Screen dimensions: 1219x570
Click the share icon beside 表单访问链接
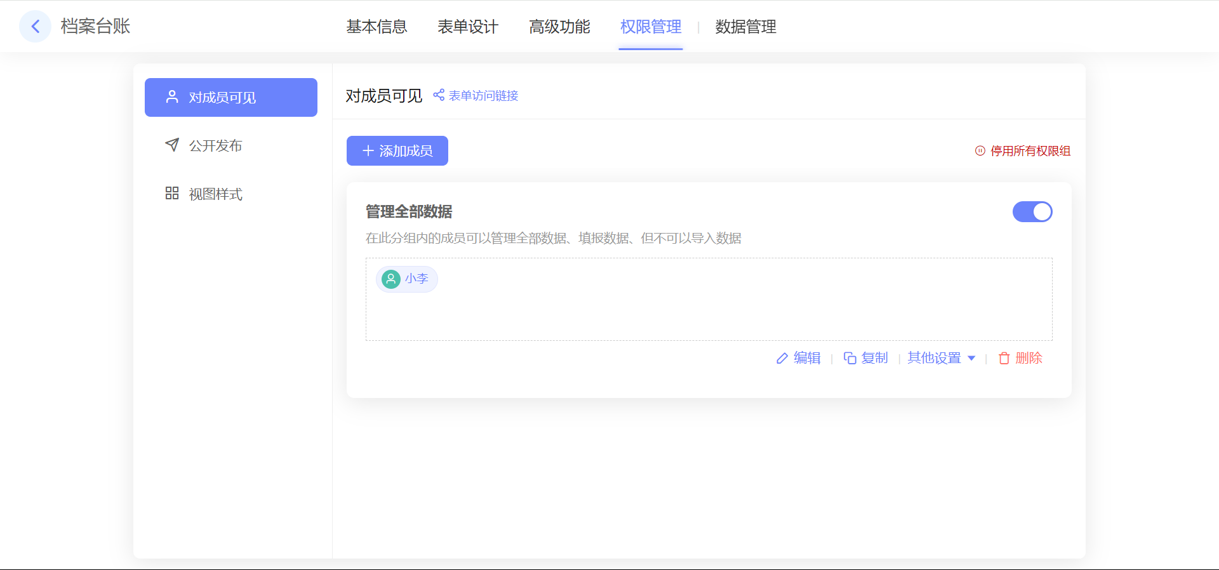439,95
